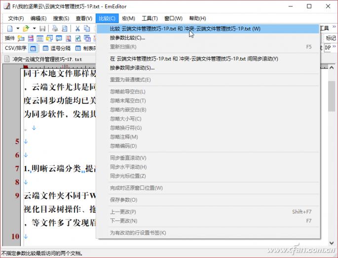Click the Print icon in toolbar
Image resolution: width=338 pixels, height=258 pixels.
[x=55, y=29]
